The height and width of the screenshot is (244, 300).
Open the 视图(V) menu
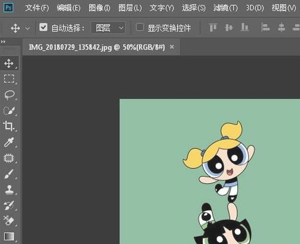284,8
